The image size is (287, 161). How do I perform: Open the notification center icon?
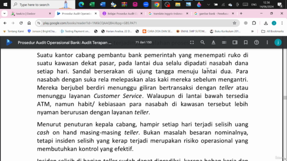point(280,4)
